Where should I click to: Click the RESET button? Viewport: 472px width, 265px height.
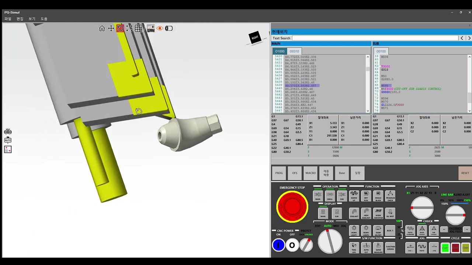pos(465,173)
